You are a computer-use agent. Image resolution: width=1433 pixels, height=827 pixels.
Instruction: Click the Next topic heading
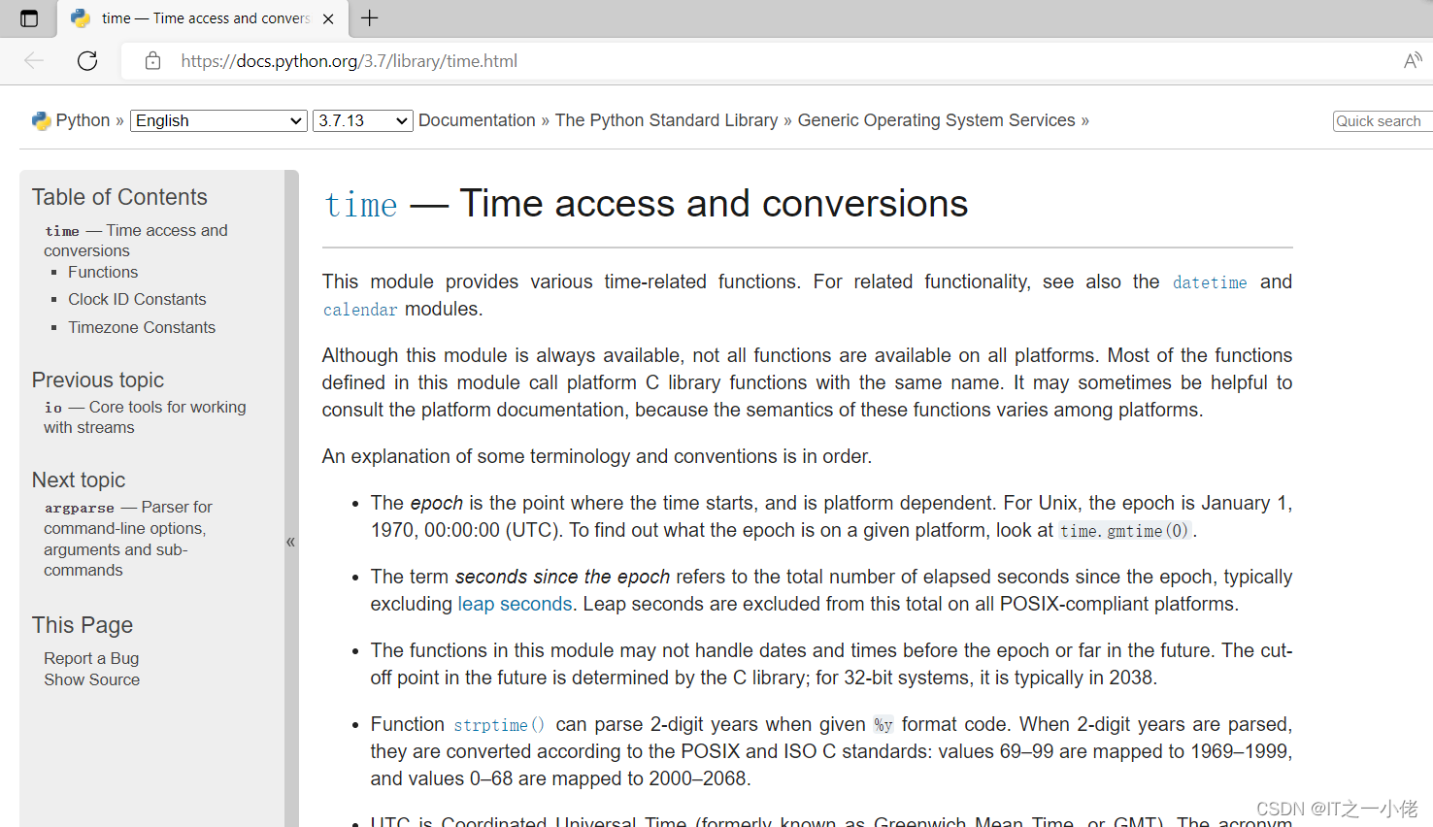79,480
